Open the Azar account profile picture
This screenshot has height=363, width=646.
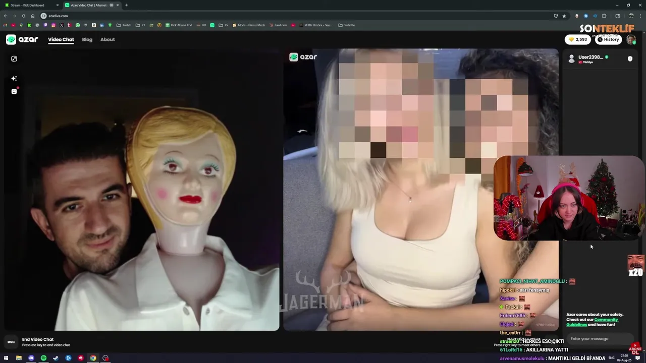pyautogui.click(x=631, y=39)
